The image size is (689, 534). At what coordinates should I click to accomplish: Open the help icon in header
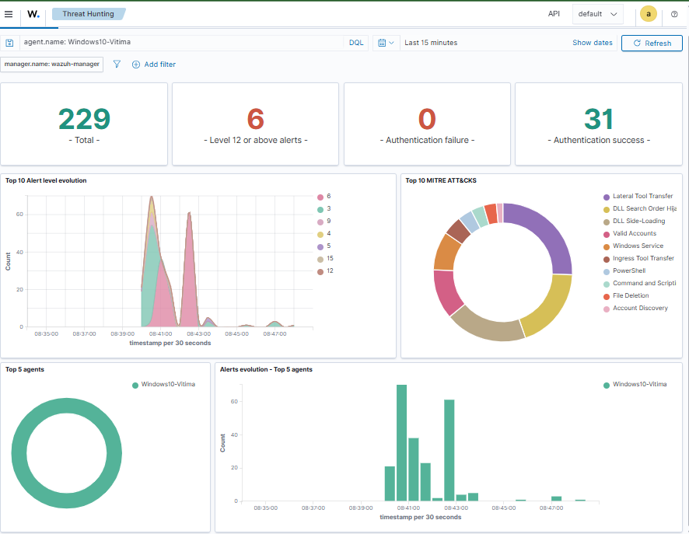coord(674,14)
